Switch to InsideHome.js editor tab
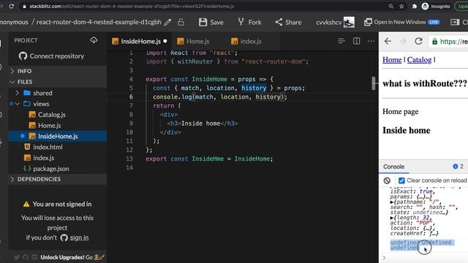468x263 pixels. tap(139, 41)
